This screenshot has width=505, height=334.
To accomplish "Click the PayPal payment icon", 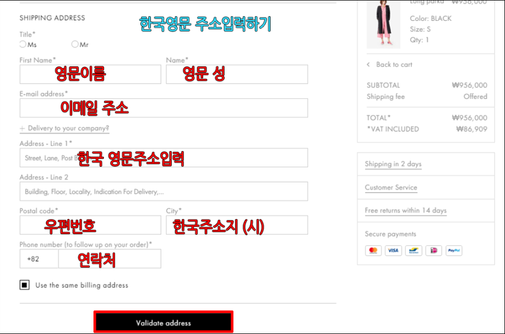I will [454, 250].
